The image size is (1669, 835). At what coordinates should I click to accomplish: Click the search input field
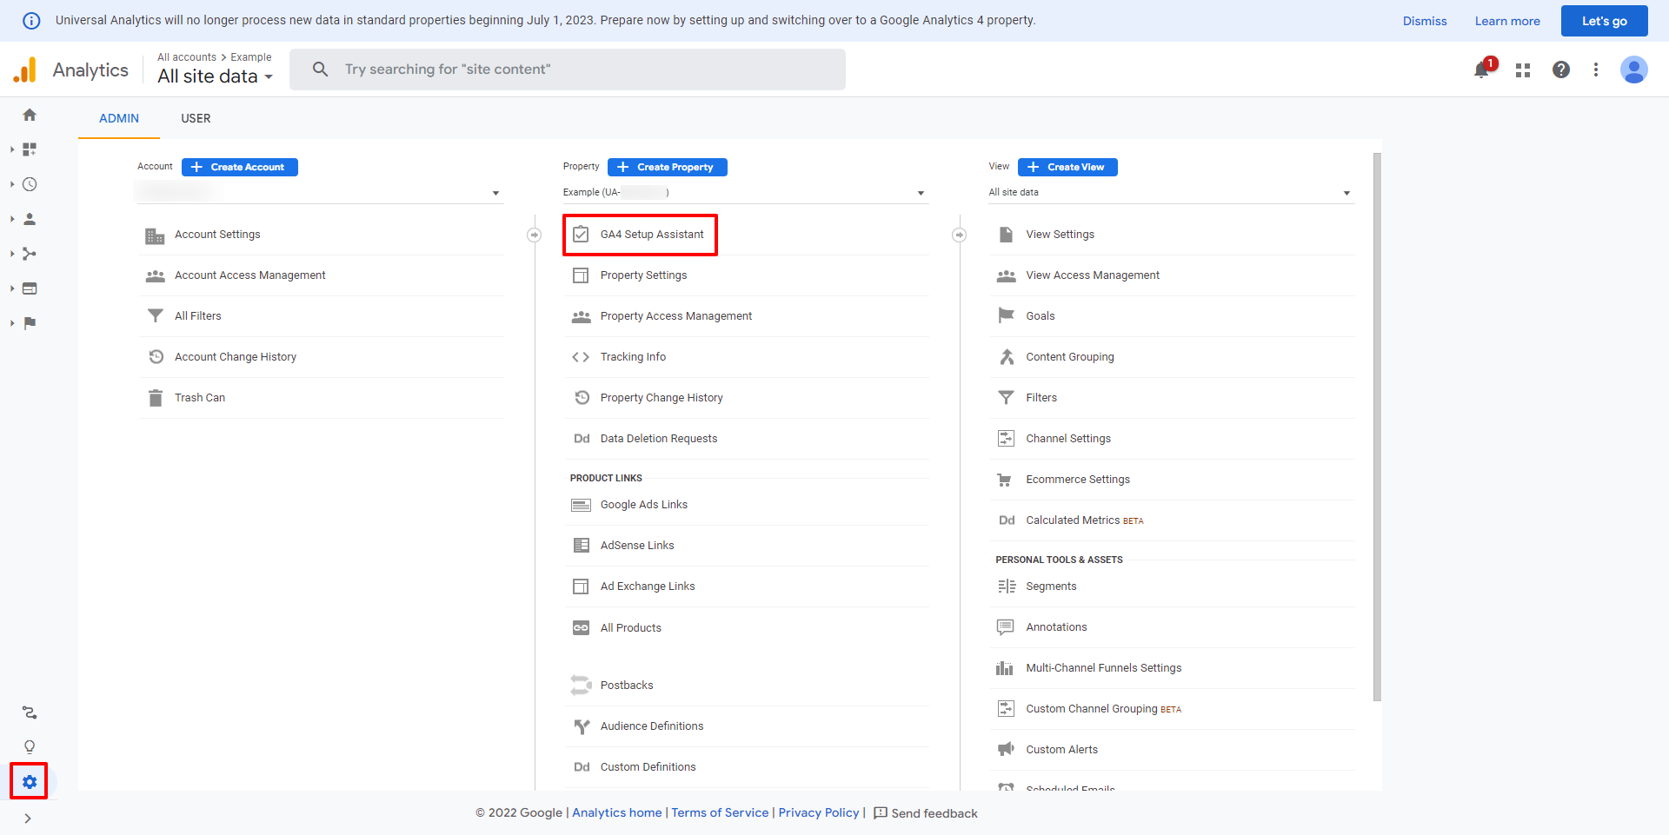tap(568, 70)
